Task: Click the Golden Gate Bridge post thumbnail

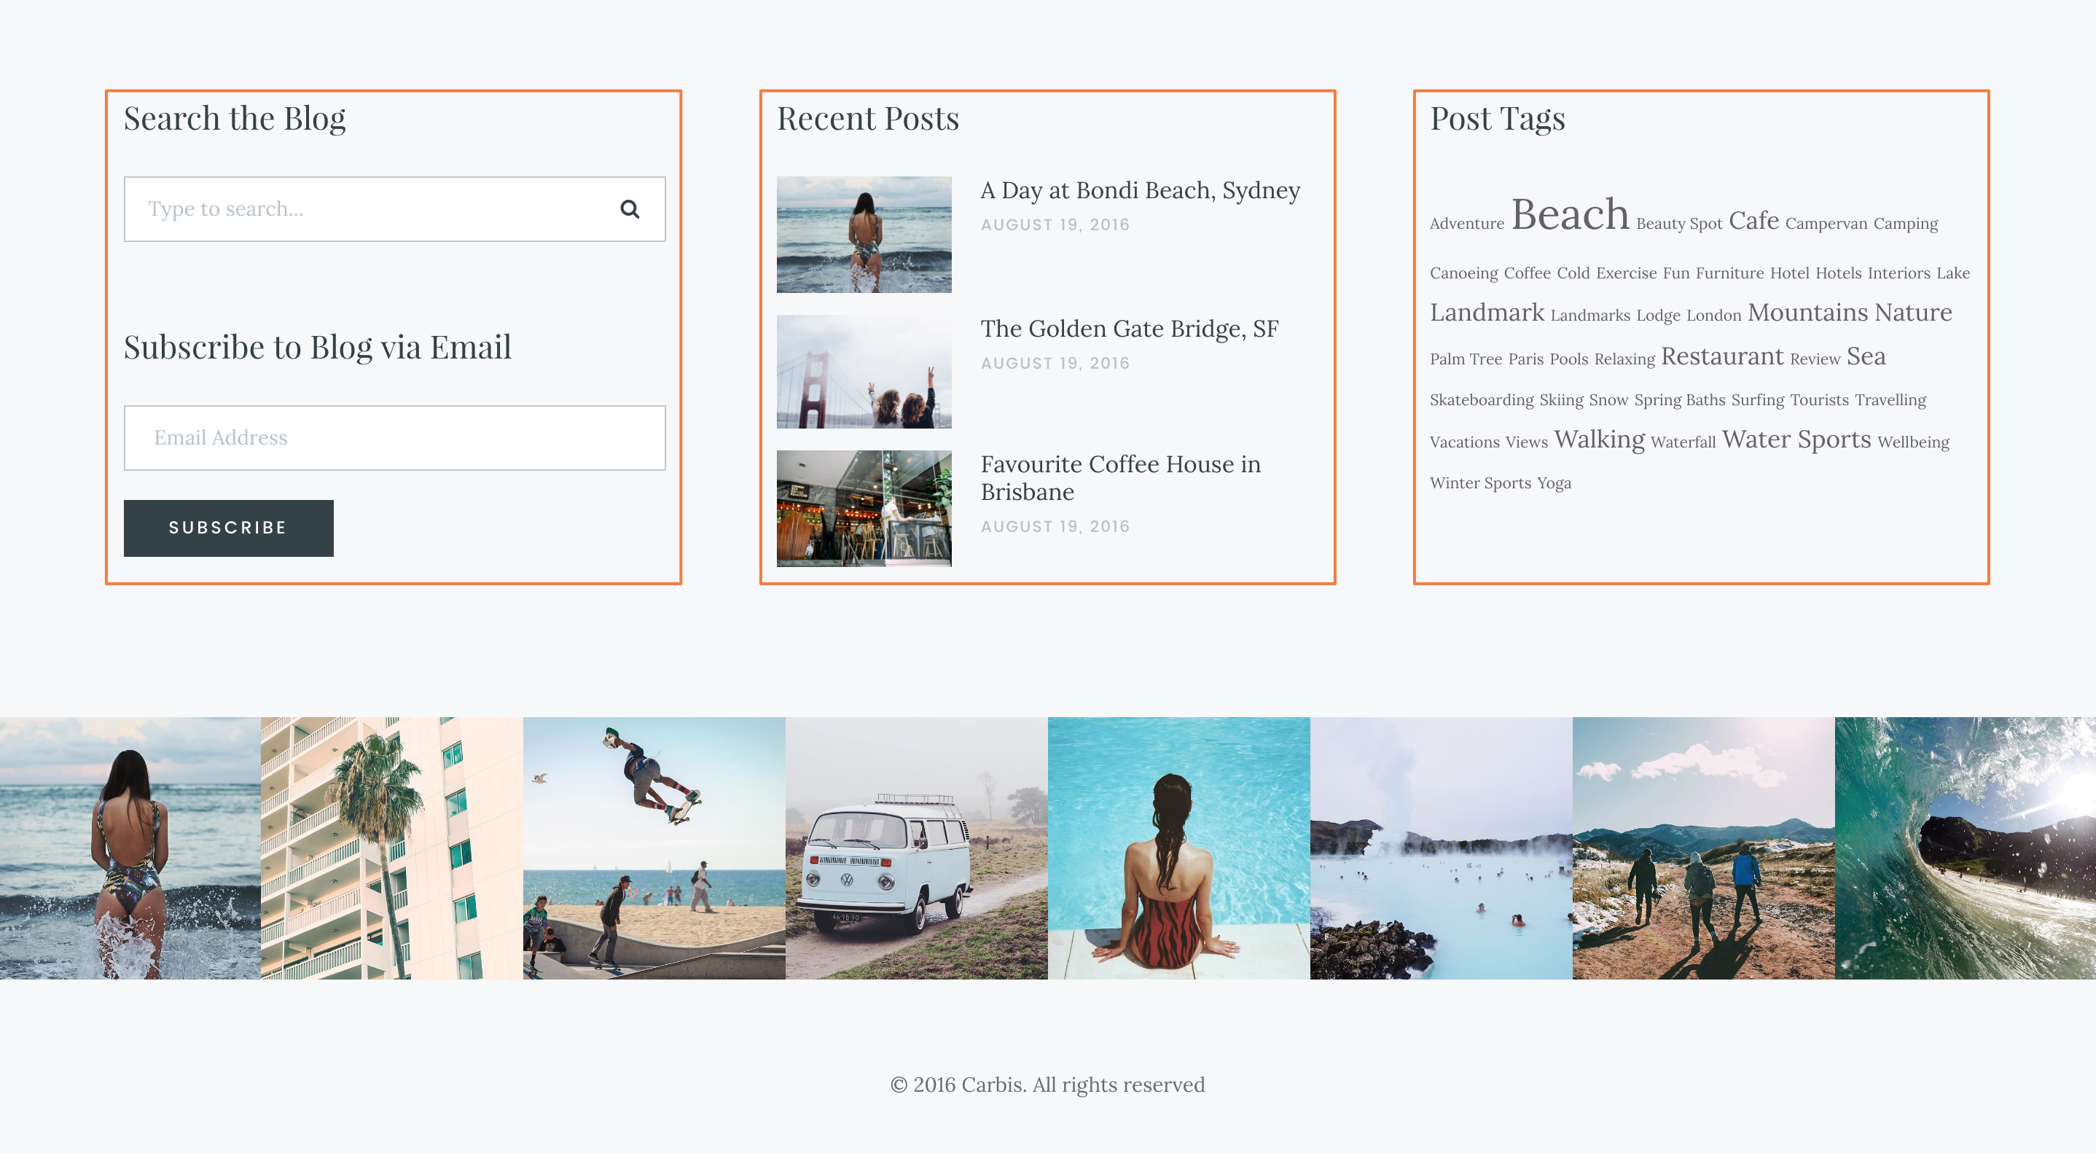Action: [864, 372]
